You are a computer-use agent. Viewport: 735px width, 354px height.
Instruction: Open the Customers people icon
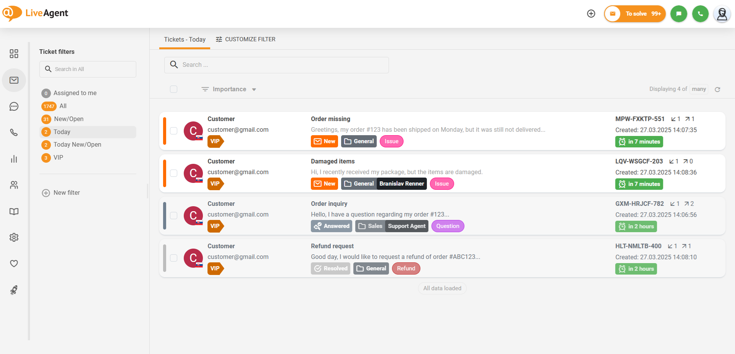(14, 185)
